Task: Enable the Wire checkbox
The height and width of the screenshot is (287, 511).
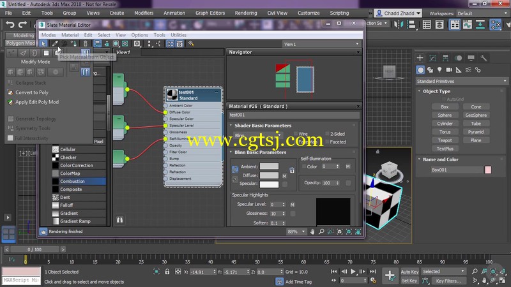Action: click(296, 134)
